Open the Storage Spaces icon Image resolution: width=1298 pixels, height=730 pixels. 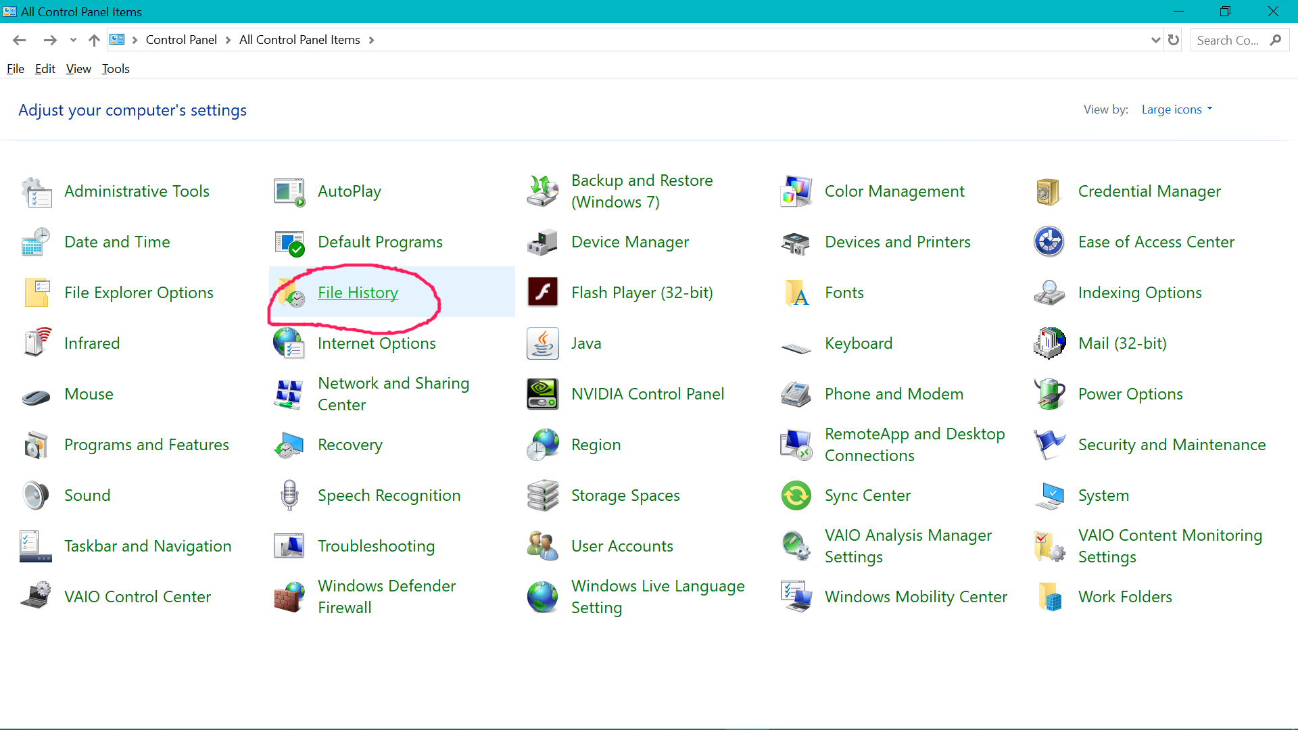tap(543, 495)
